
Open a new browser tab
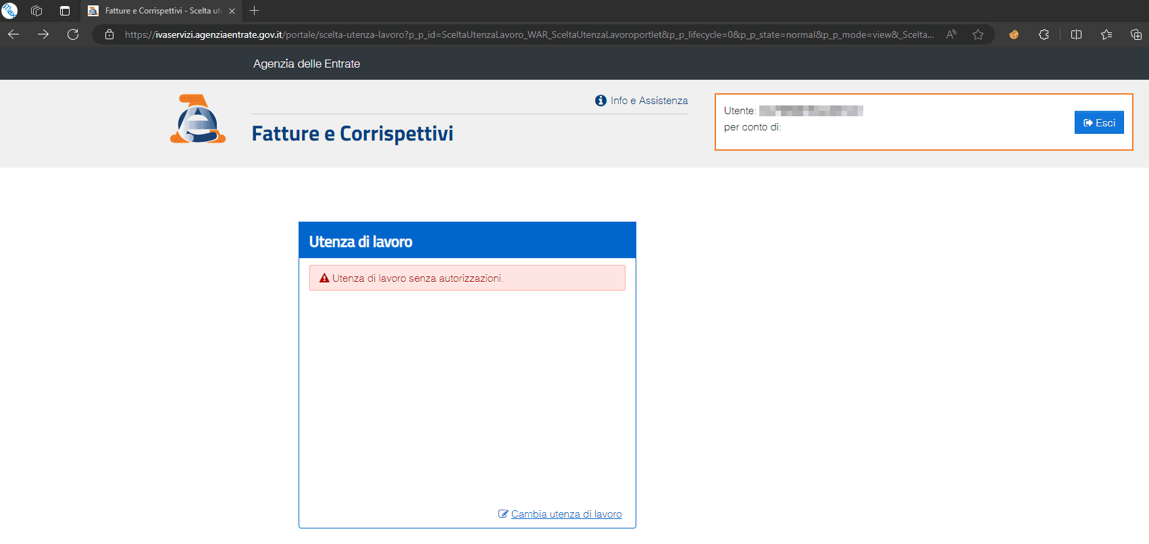[x=255, y=11]
